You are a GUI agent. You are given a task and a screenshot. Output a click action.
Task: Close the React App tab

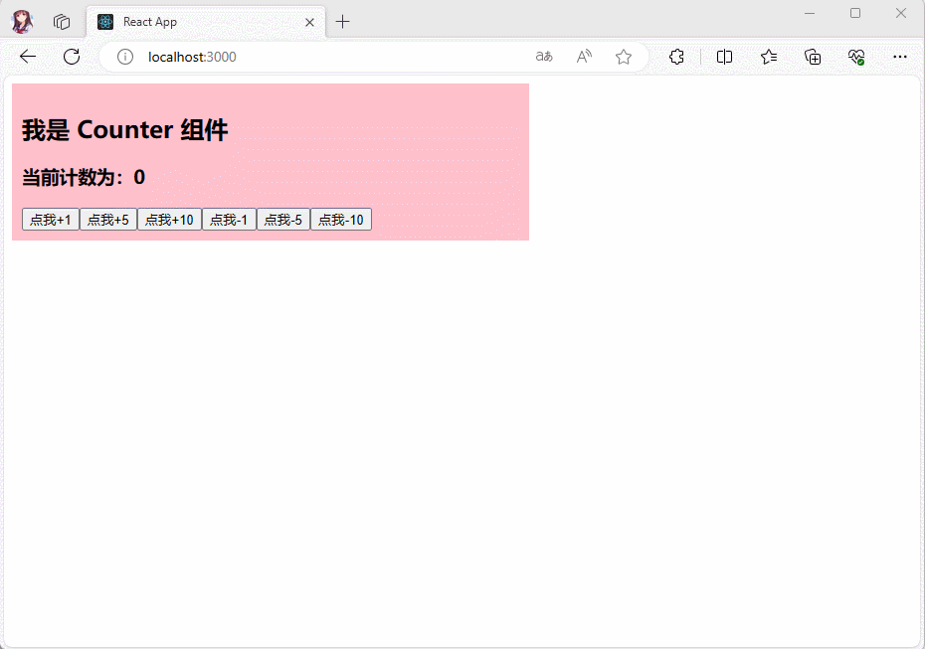309,22
